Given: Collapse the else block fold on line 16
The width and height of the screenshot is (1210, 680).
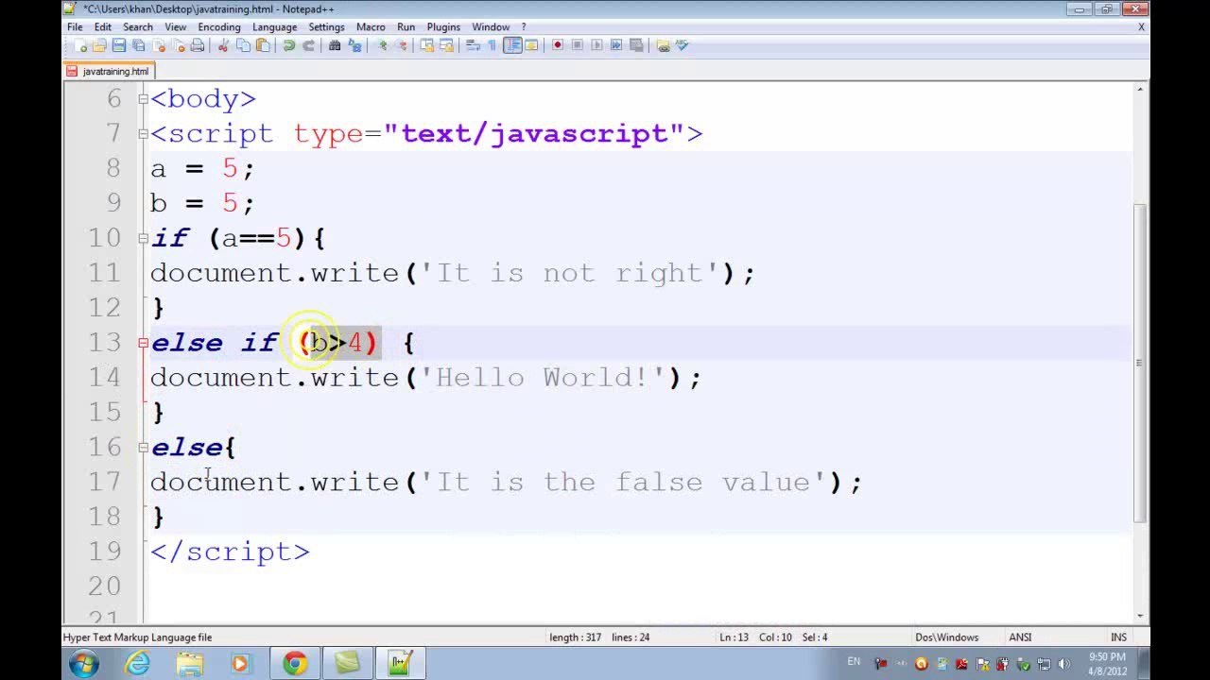Looking at the screenshot, I should pyautogui.click(x=144, y=448).
